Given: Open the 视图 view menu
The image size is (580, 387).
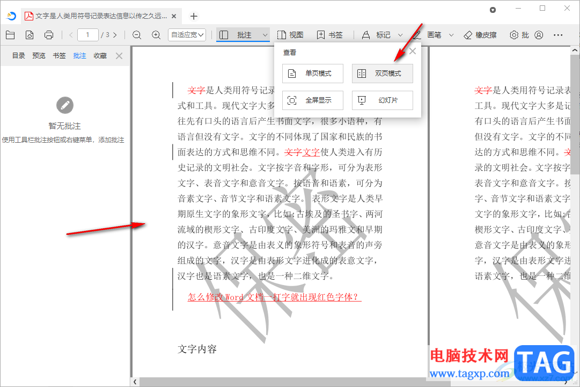Looking at the screenshot, I should click(290, 35).
